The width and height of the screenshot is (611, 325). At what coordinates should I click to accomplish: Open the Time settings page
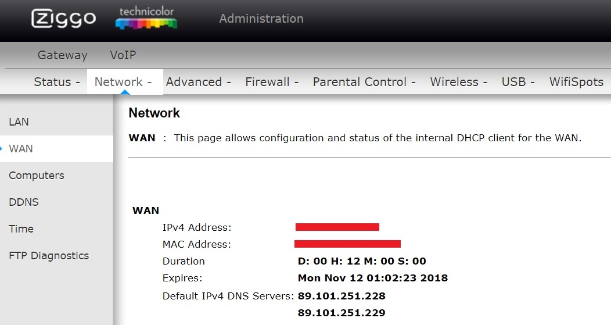(x=21, y=229)
